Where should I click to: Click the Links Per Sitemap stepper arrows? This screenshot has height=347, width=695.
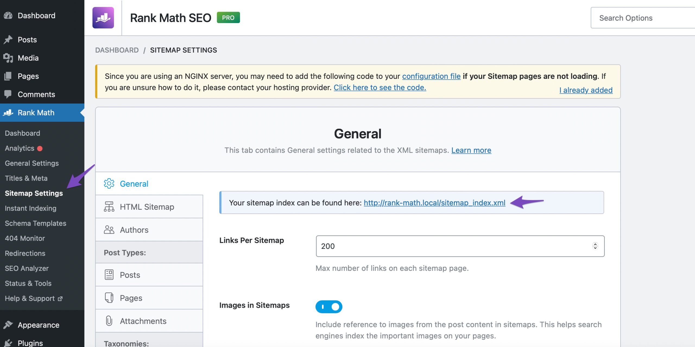[x=595, y=246]
